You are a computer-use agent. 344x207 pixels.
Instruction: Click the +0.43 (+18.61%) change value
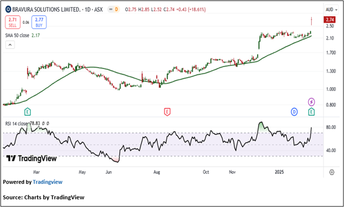pyautogui.click(x=192, y=10)
